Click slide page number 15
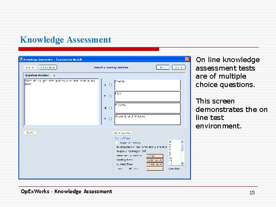 pos(252,192)
